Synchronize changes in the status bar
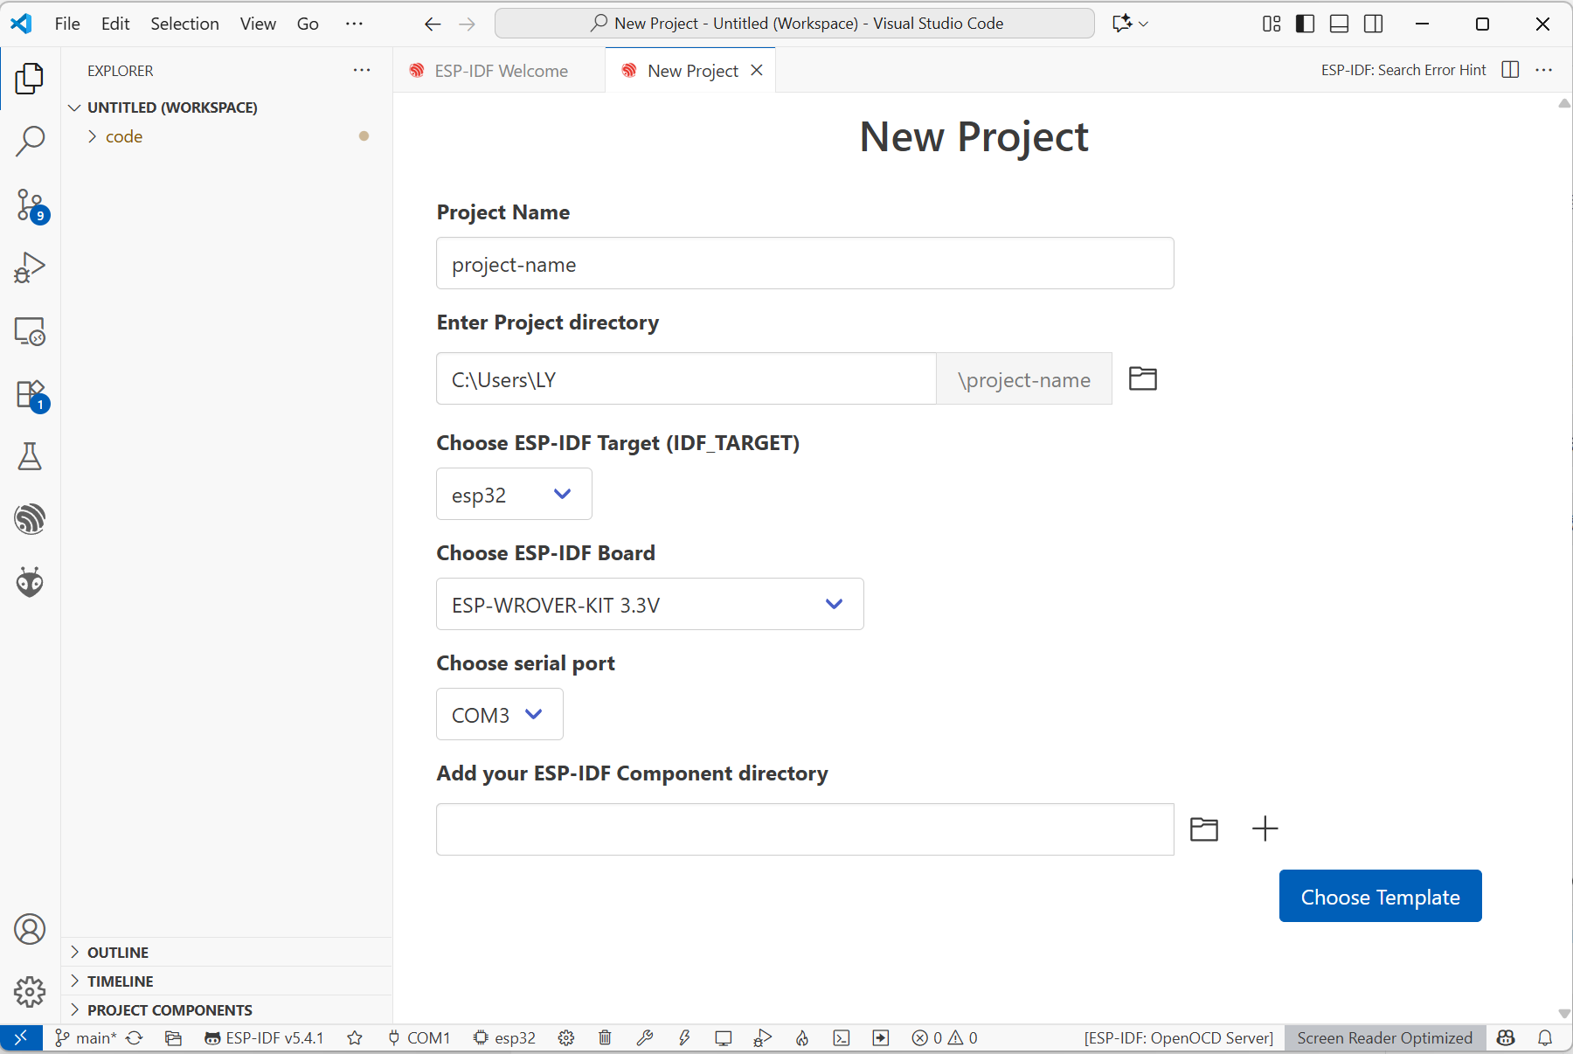This screenshot has width=1573, height=1054. point(135,1037)
